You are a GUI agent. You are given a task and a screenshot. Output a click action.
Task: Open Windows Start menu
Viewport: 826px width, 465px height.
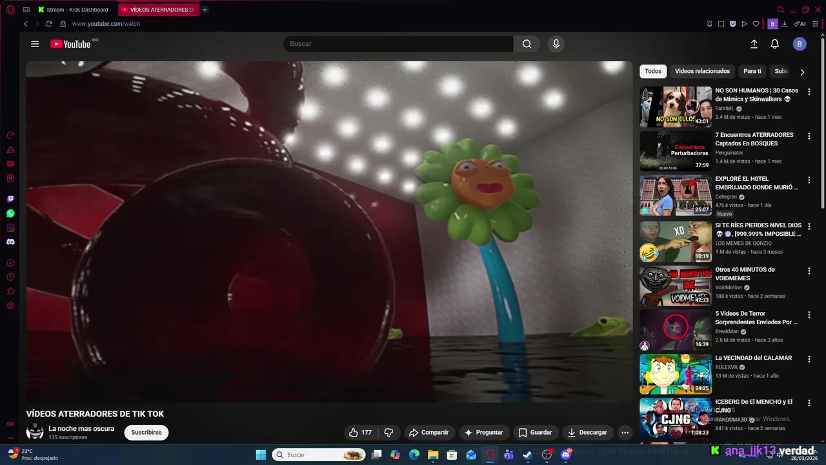(x=261, y=455)
